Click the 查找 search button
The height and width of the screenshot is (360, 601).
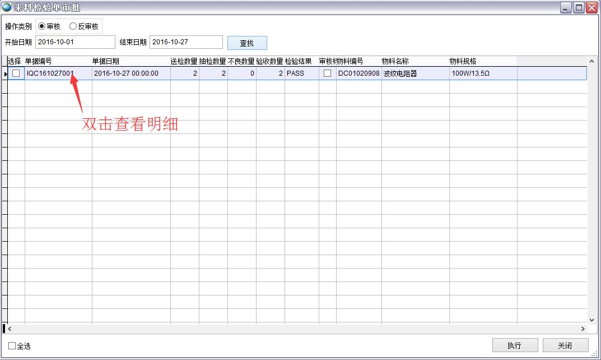pyautogui.click(x=247, y=43)
